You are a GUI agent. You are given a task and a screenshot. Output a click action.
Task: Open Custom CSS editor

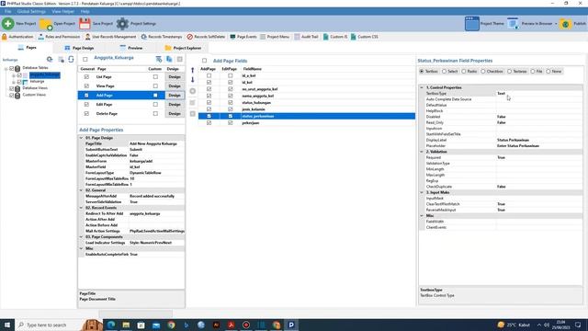click(x=364, y=37)
